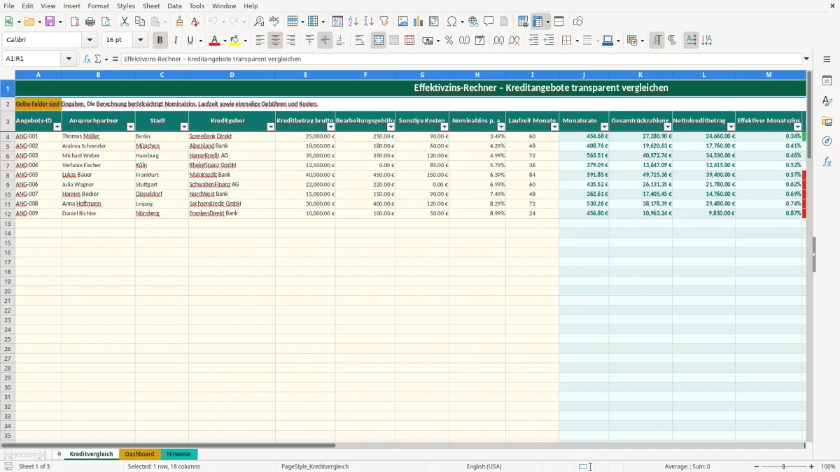This screenshot has height=472, width=840.
Task: Insert image icon
Action: 403,22
